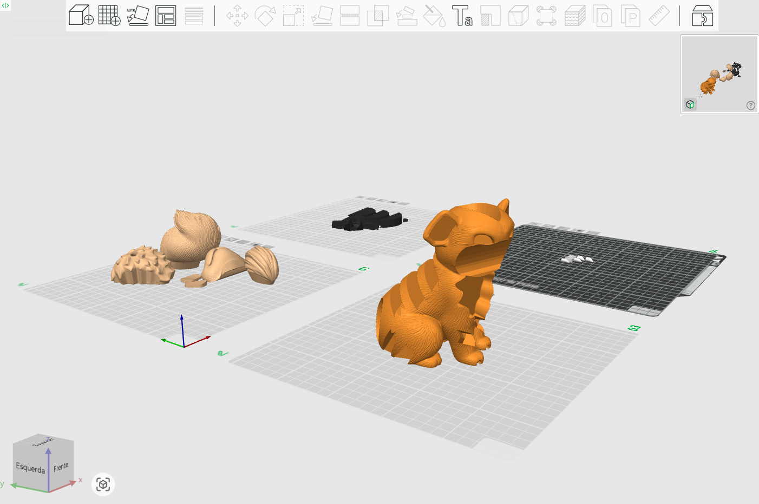Click the Add object cube icon
The image size is (759, 504).
(81, 16)
